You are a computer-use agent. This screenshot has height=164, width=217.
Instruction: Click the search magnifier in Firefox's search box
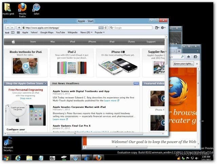pyautogui.click(x=182, y=57)
